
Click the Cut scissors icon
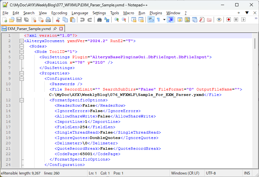click(58, 20)
